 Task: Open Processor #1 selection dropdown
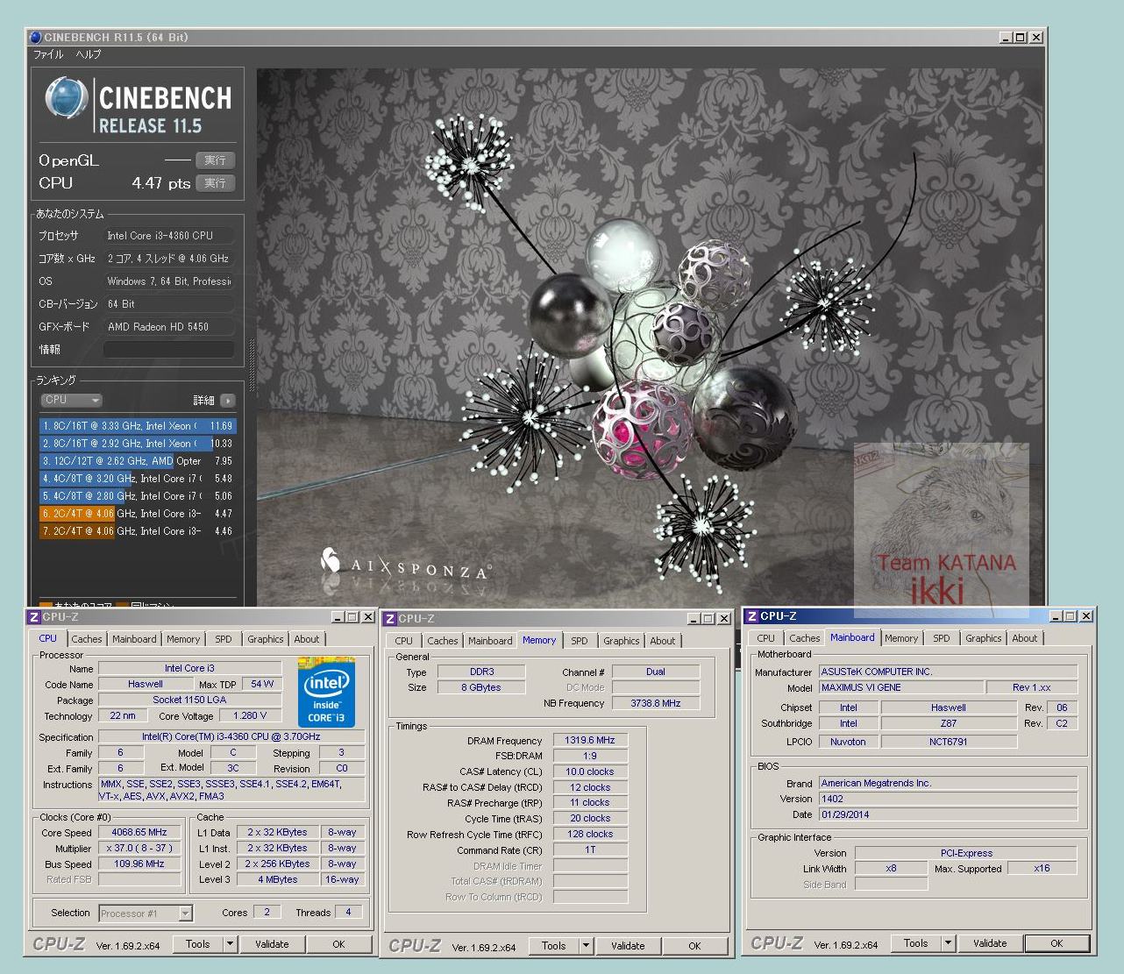point(185,914)
